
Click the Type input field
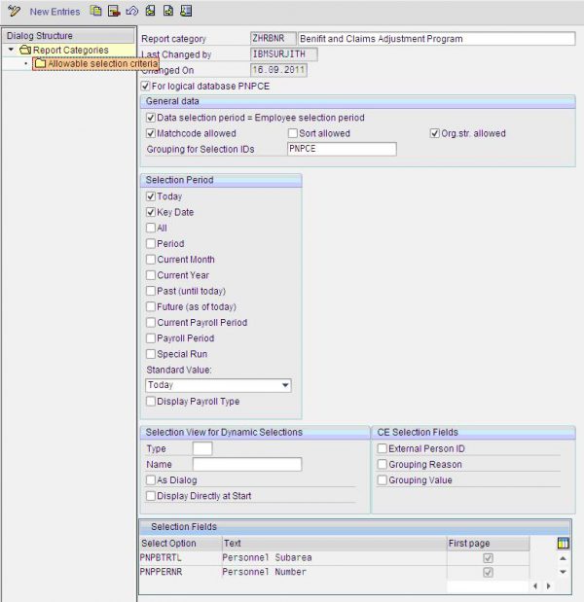[202, 448]
